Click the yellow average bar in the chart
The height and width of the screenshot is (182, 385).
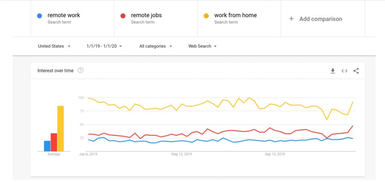click(61, 129)
